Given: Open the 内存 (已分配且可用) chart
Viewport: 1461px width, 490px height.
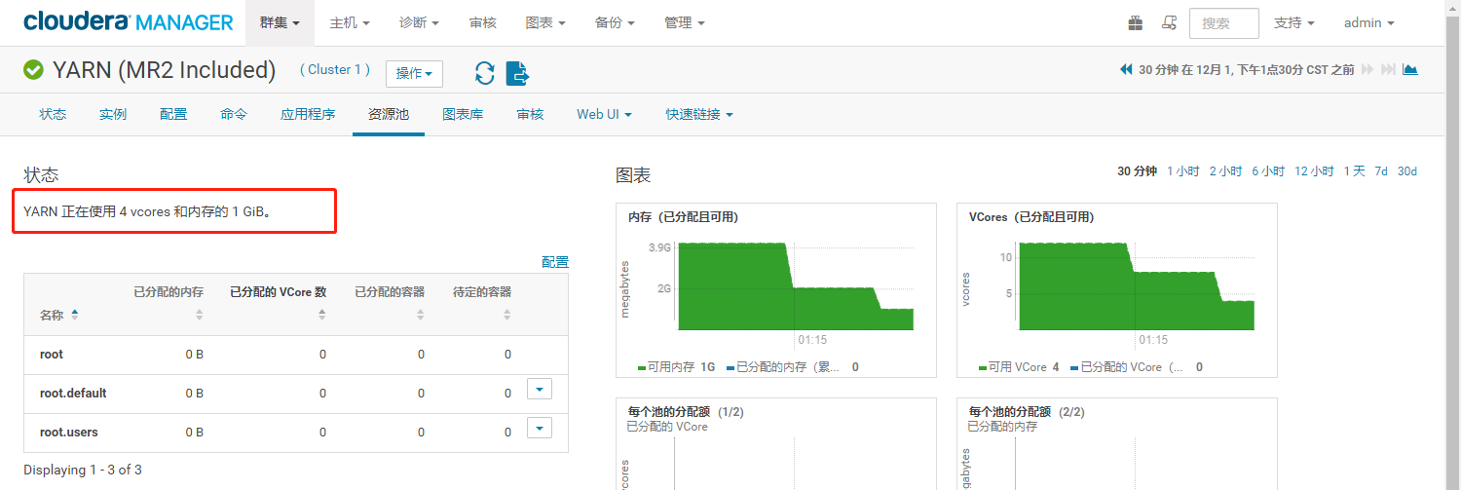Looking at the screenshot, I should pyautogui.click(x=776, y=290).
